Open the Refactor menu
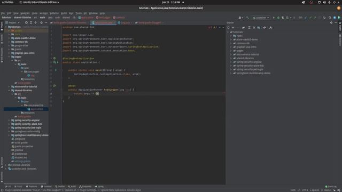 pyautogui.click(x=54, y=13)
